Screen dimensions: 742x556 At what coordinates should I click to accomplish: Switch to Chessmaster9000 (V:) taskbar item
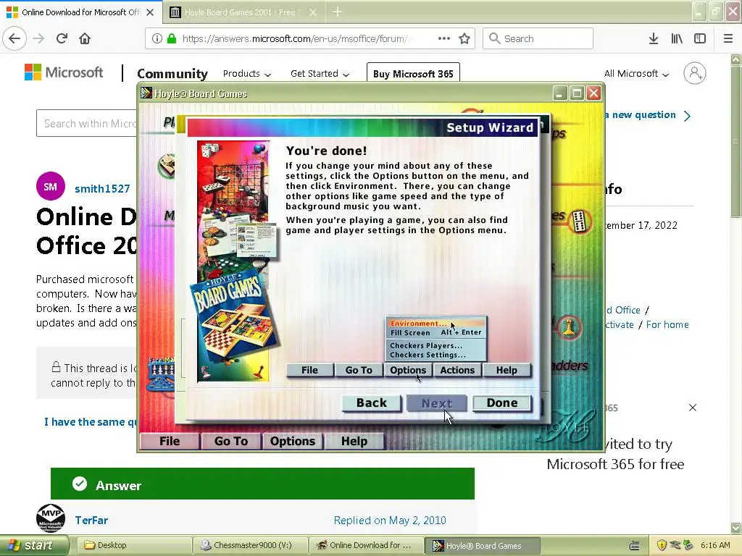click(251, 545)
